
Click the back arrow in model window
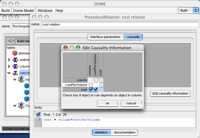(10, 41)
